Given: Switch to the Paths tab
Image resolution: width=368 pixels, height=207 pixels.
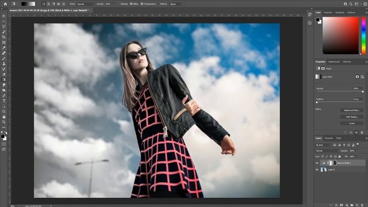Looking at the screenshot, I should coord(339,138).
